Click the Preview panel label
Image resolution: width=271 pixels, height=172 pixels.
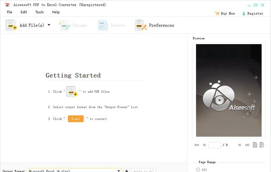199,38
